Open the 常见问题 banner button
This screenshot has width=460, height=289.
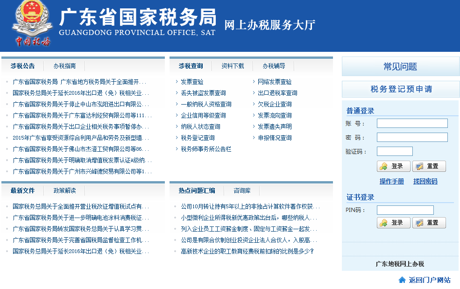point(401,67)
